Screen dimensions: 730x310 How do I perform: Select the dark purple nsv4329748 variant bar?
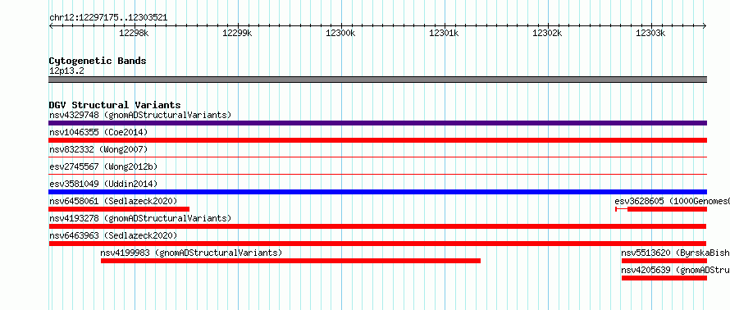(377, 123)
